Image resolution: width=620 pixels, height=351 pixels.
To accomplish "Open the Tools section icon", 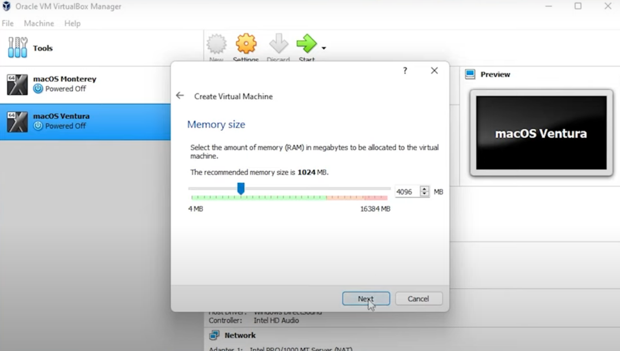I will point(17,47).
